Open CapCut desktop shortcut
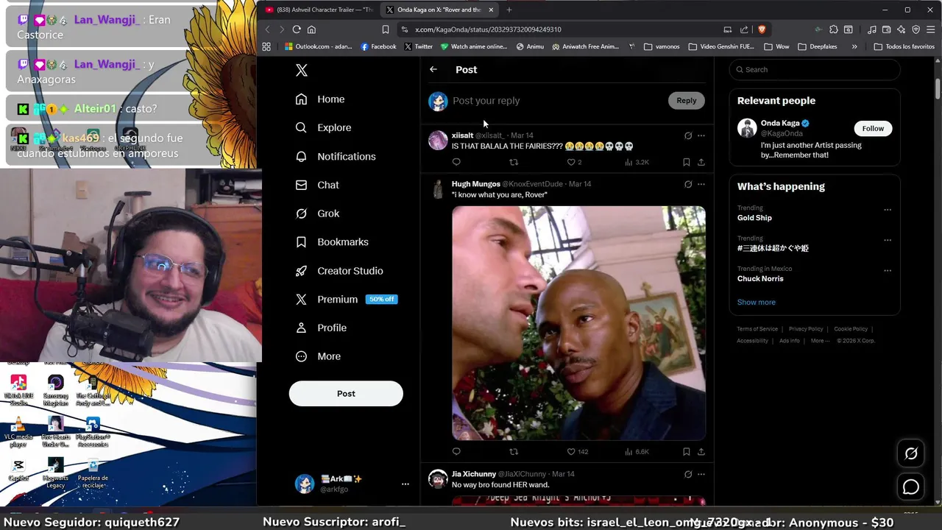 pos(18,470)
